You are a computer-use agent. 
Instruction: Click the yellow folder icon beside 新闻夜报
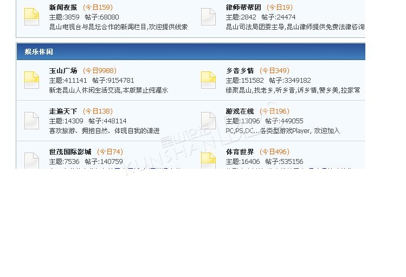(x=31, y=17)
